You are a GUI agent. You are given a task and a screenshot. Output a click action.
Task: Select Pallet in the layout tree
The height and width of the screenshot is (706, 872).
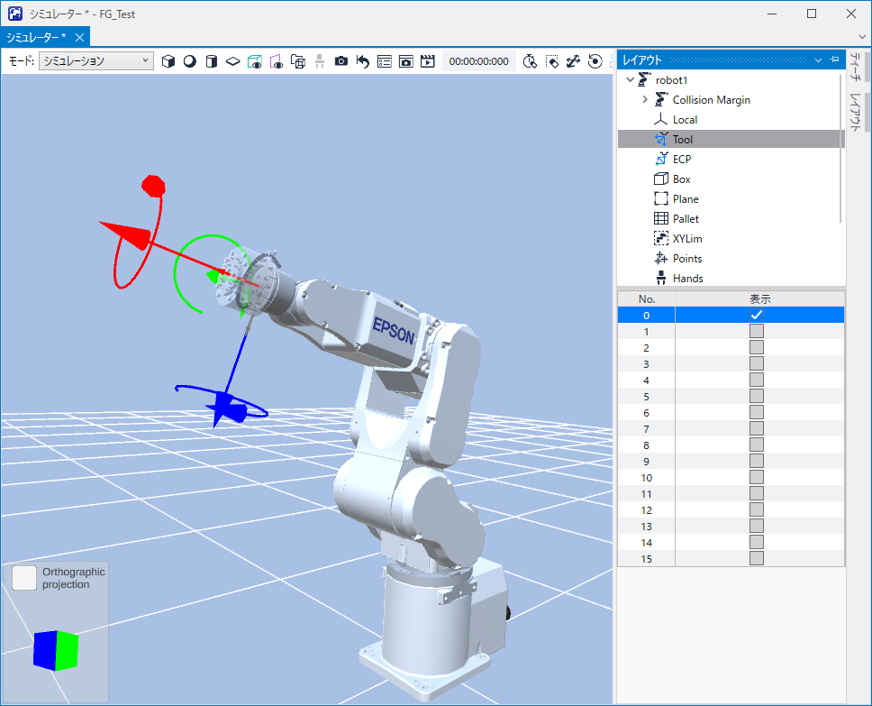tap(686, 219)
